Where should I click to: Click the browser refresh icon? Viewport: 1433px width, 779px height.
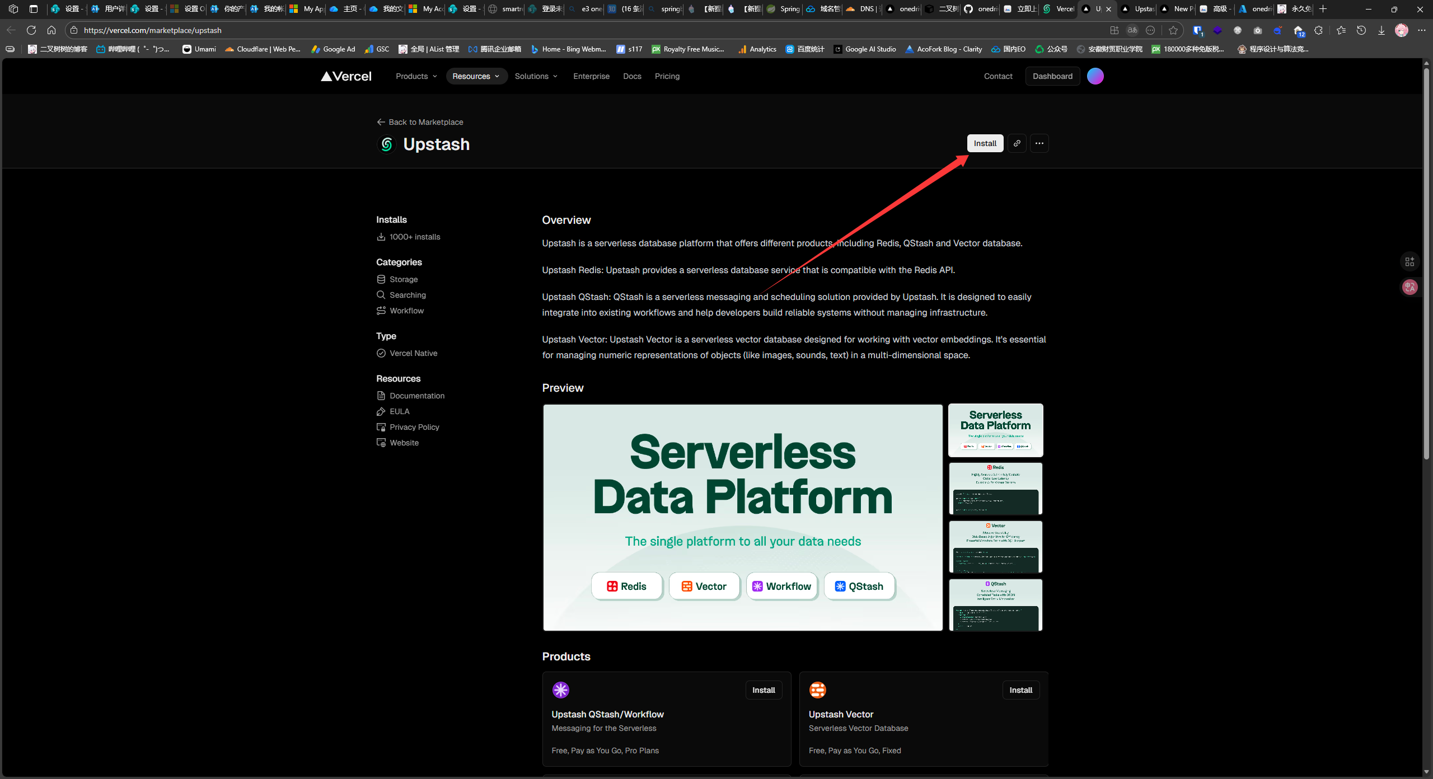[31, 30]
